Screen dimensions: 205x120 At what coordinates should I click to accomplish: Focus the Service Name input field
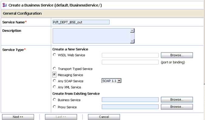(x=81, y=22)
